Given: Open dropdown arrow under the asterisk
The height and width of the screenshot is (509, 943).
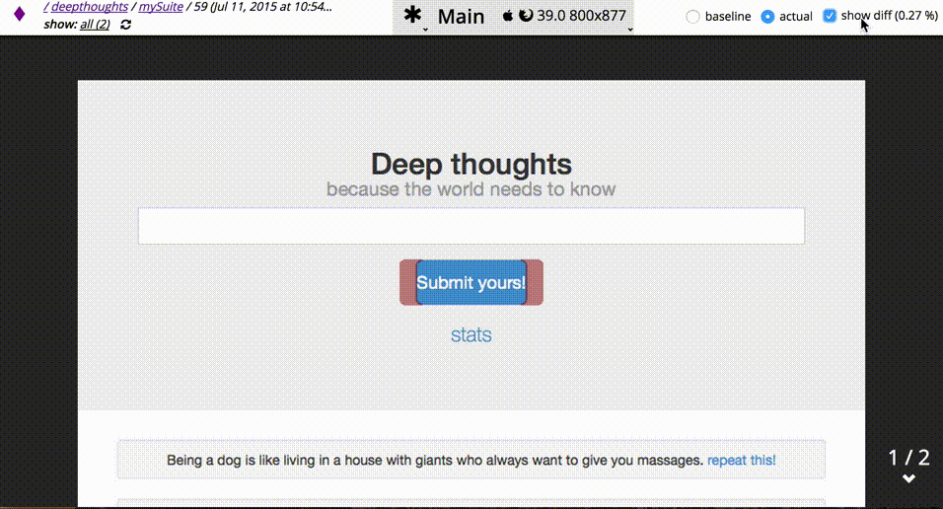Looking at the screenshot, I should [425, 30].
